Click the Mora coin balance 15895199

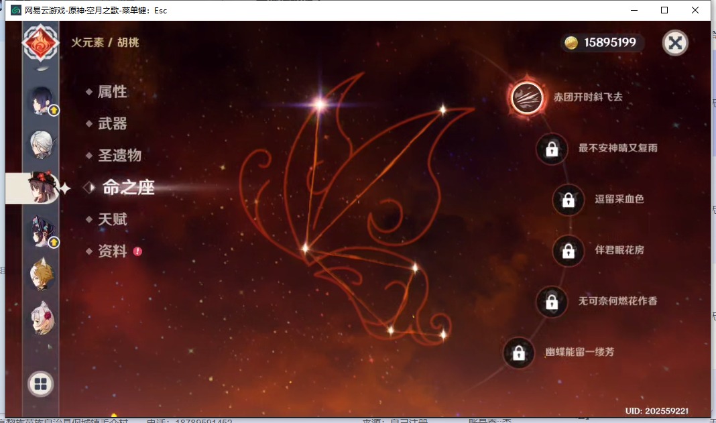click(x=602, y=43)
